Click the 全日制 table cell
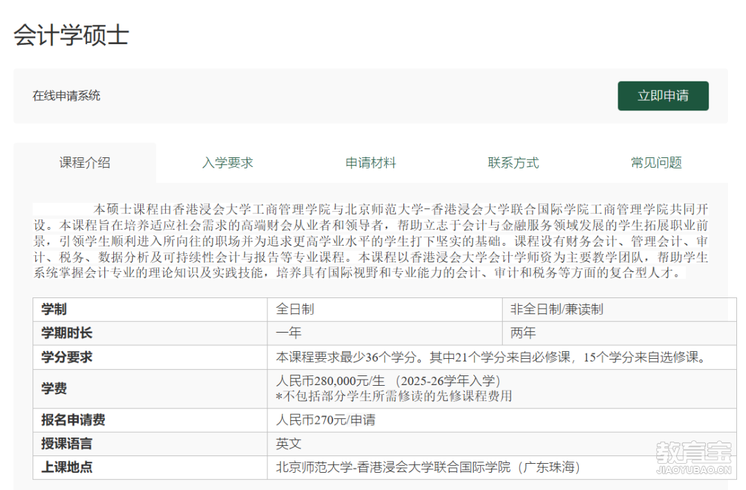Image resolution: width=746 pixels, height=490 pixels. [385, 309]
